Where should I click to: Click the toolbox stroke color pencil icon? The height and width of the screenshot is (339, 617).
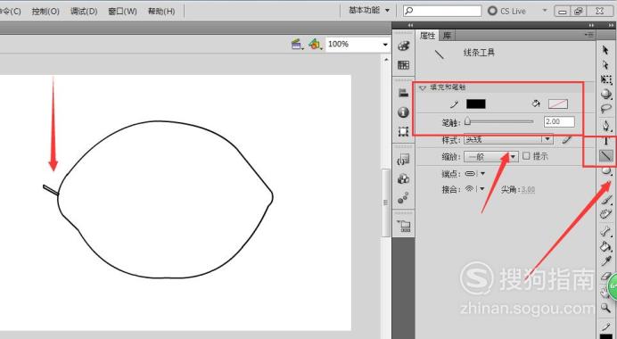click(606, 327)
